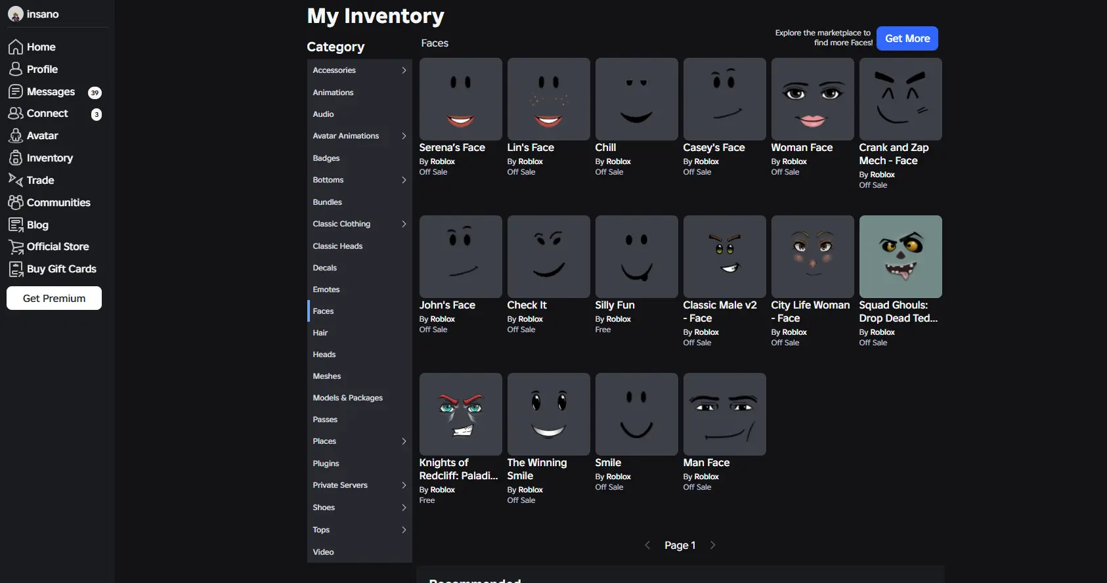This screenshot has height=583, width=1107.
Task: Click the Buy Gift Cards icon
Action: (x=16, y=269)
